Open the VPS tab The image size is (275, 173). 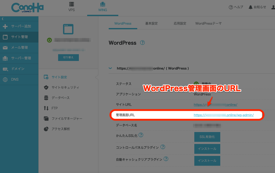71,7
